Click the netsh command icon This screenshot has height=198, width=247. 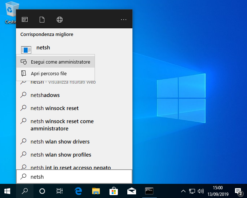click(x=26, y=50)
